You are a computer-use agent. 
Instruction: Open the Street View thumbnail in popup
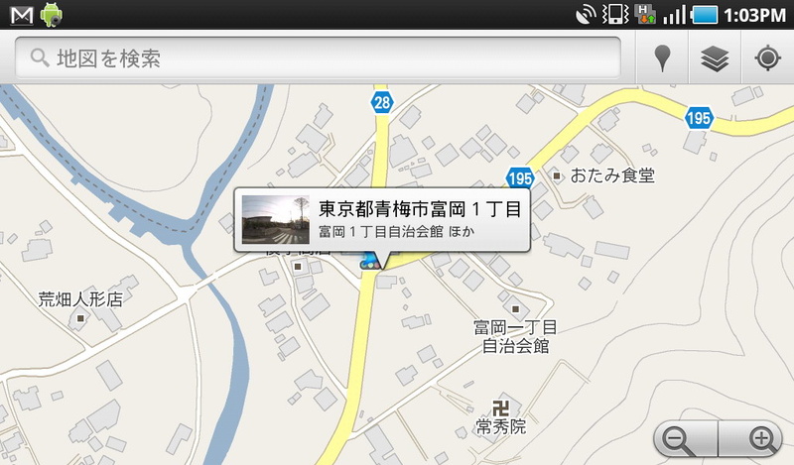click(x=276, y=219)
